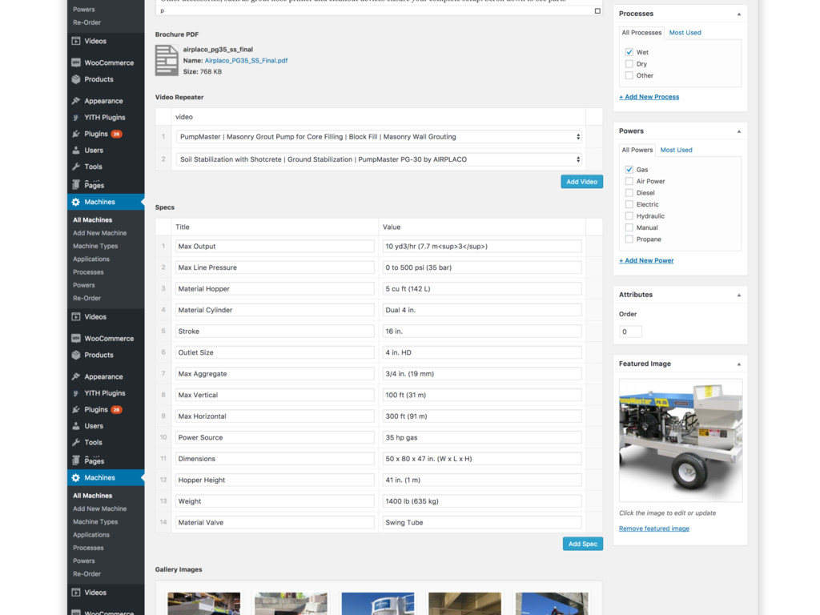Click the 35 hp gas value field

coord(481,438)
